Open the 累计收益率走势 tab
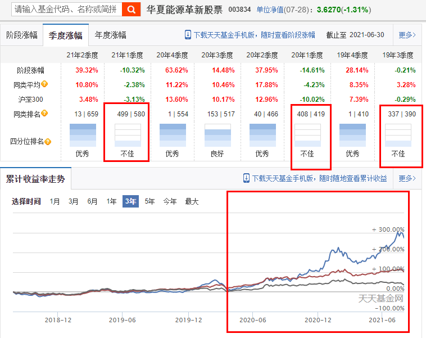Screen dimensions: 426x338 [35, 179]
